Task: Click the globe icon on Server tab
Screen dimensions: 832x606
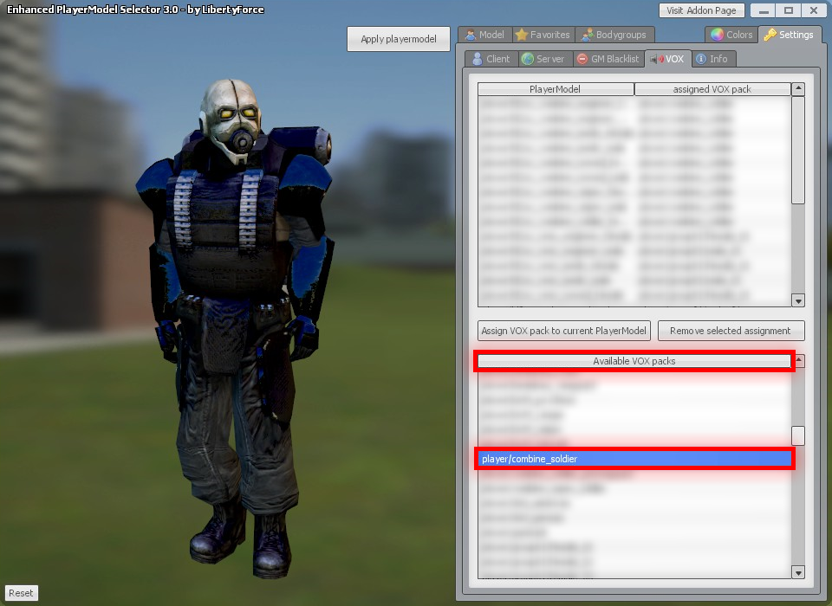Action: (x=528, y=59)
